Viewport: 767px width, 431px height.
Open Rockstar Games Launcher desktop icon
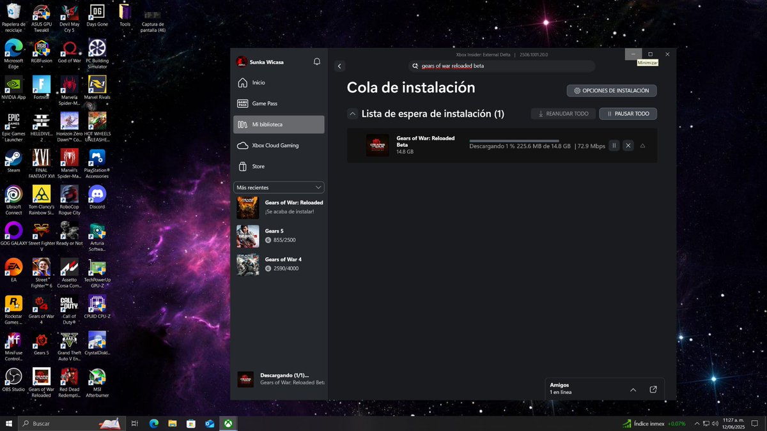coord(13,310)
